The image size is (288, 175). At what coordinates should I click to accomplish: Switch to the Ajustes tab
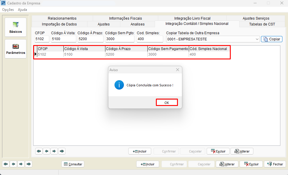pos(104,24)
